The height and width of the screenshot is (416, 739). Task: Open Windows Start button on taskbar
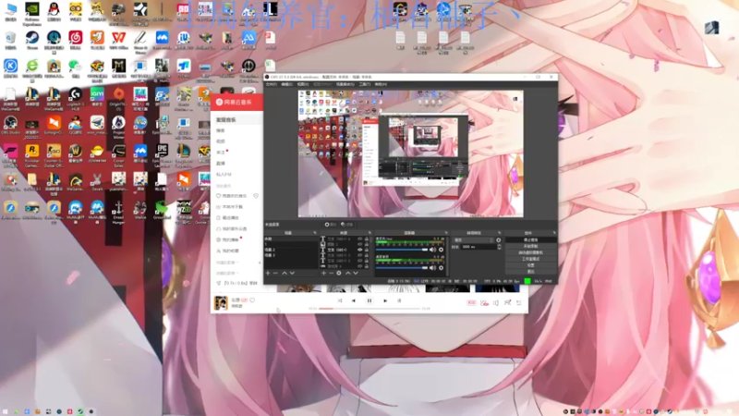[6, 411]
